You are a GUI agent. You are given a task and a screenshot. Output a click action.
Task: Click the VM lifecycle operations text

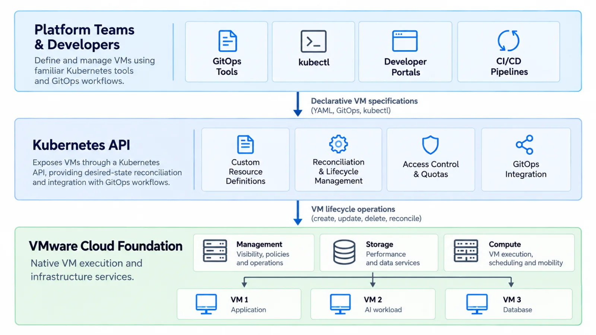tap(353, 209)
